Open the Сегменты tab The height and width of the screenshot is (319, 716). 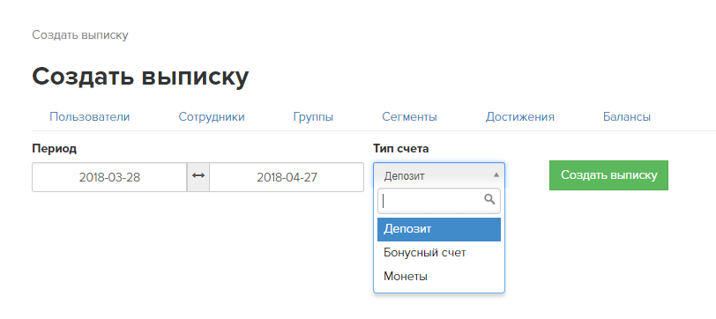(x=409, y=117)
